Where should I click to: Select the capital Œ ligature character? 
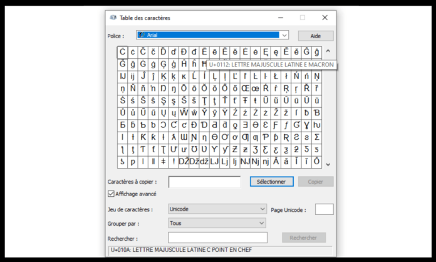[246, 88]
